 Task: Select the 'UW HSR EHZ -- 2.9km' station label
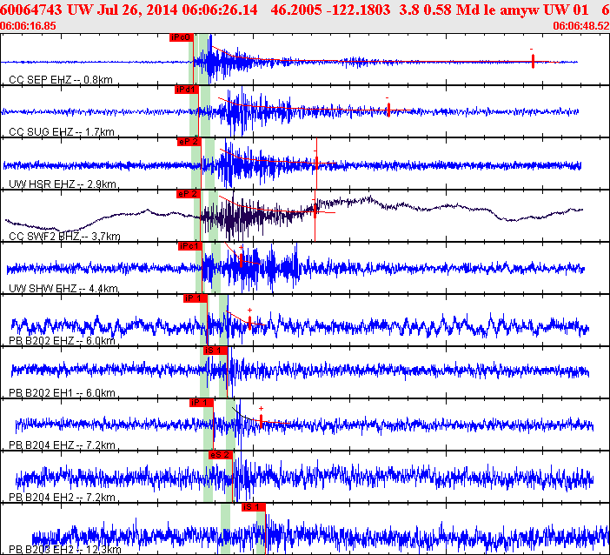tap(63, 184)
